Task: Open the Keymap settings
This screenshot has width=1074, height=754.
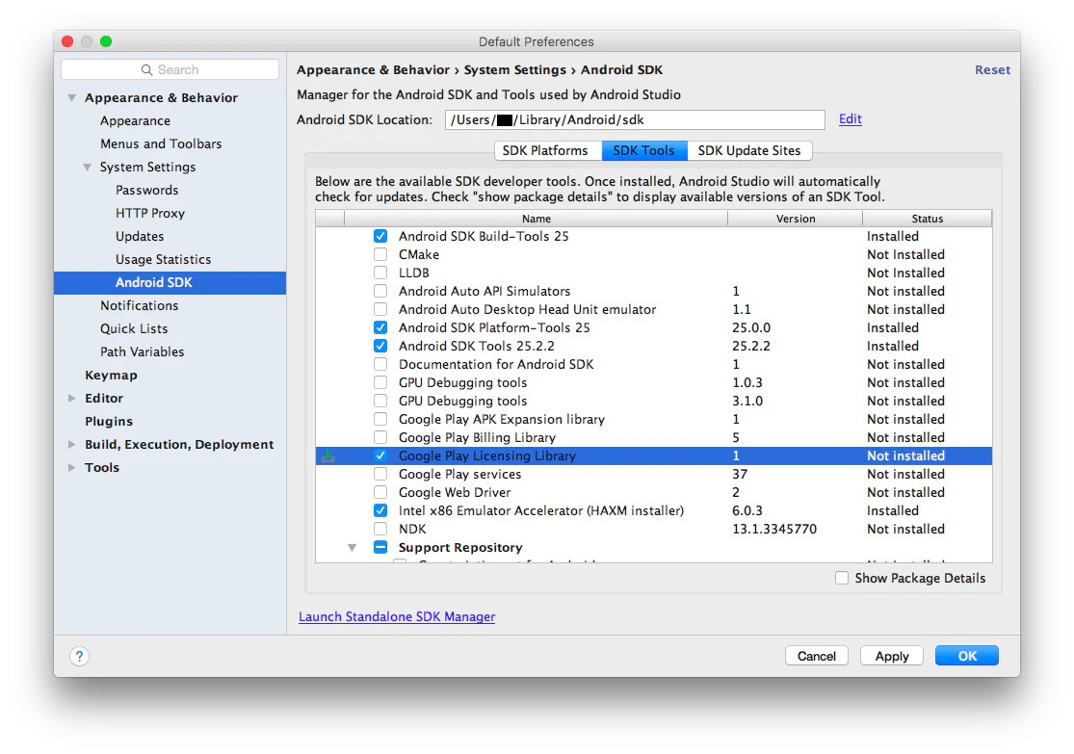Action: (x=111, y=376)
